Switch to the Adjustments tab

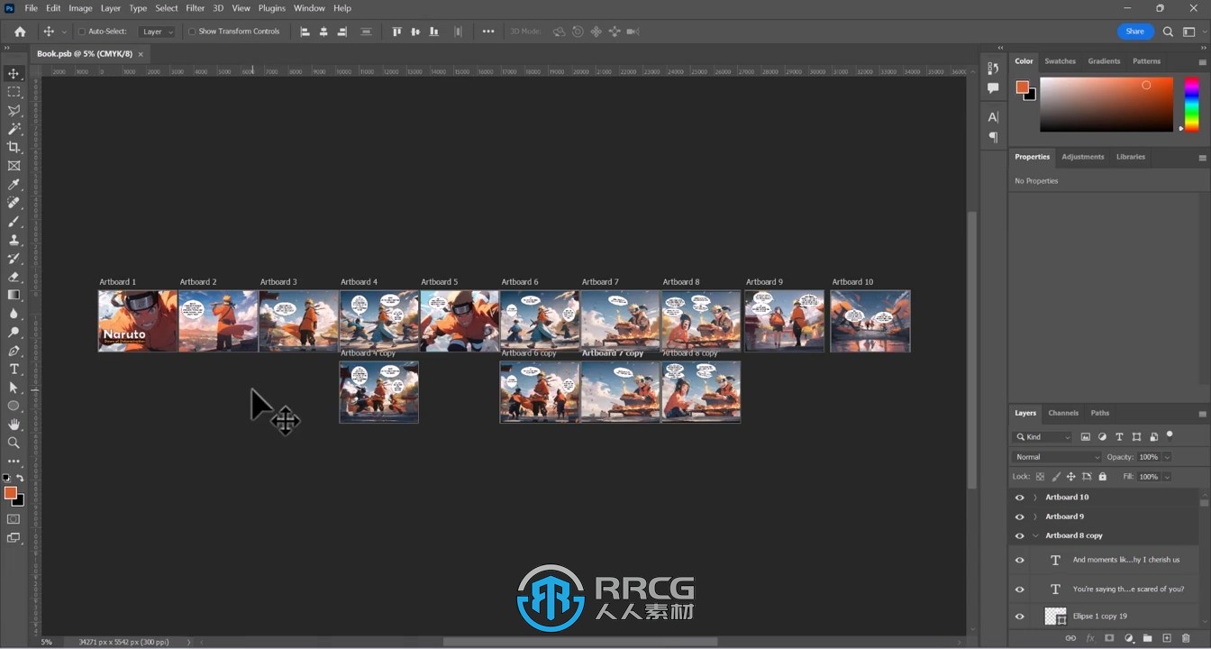pos(1082,157)
